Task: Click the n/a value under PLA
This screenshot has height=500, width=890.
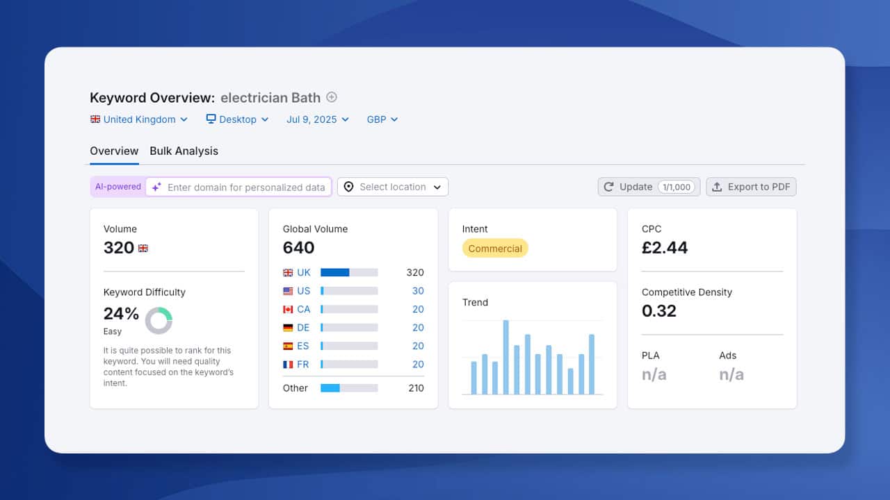Action: pyautogui.click(x=654, y=375)
